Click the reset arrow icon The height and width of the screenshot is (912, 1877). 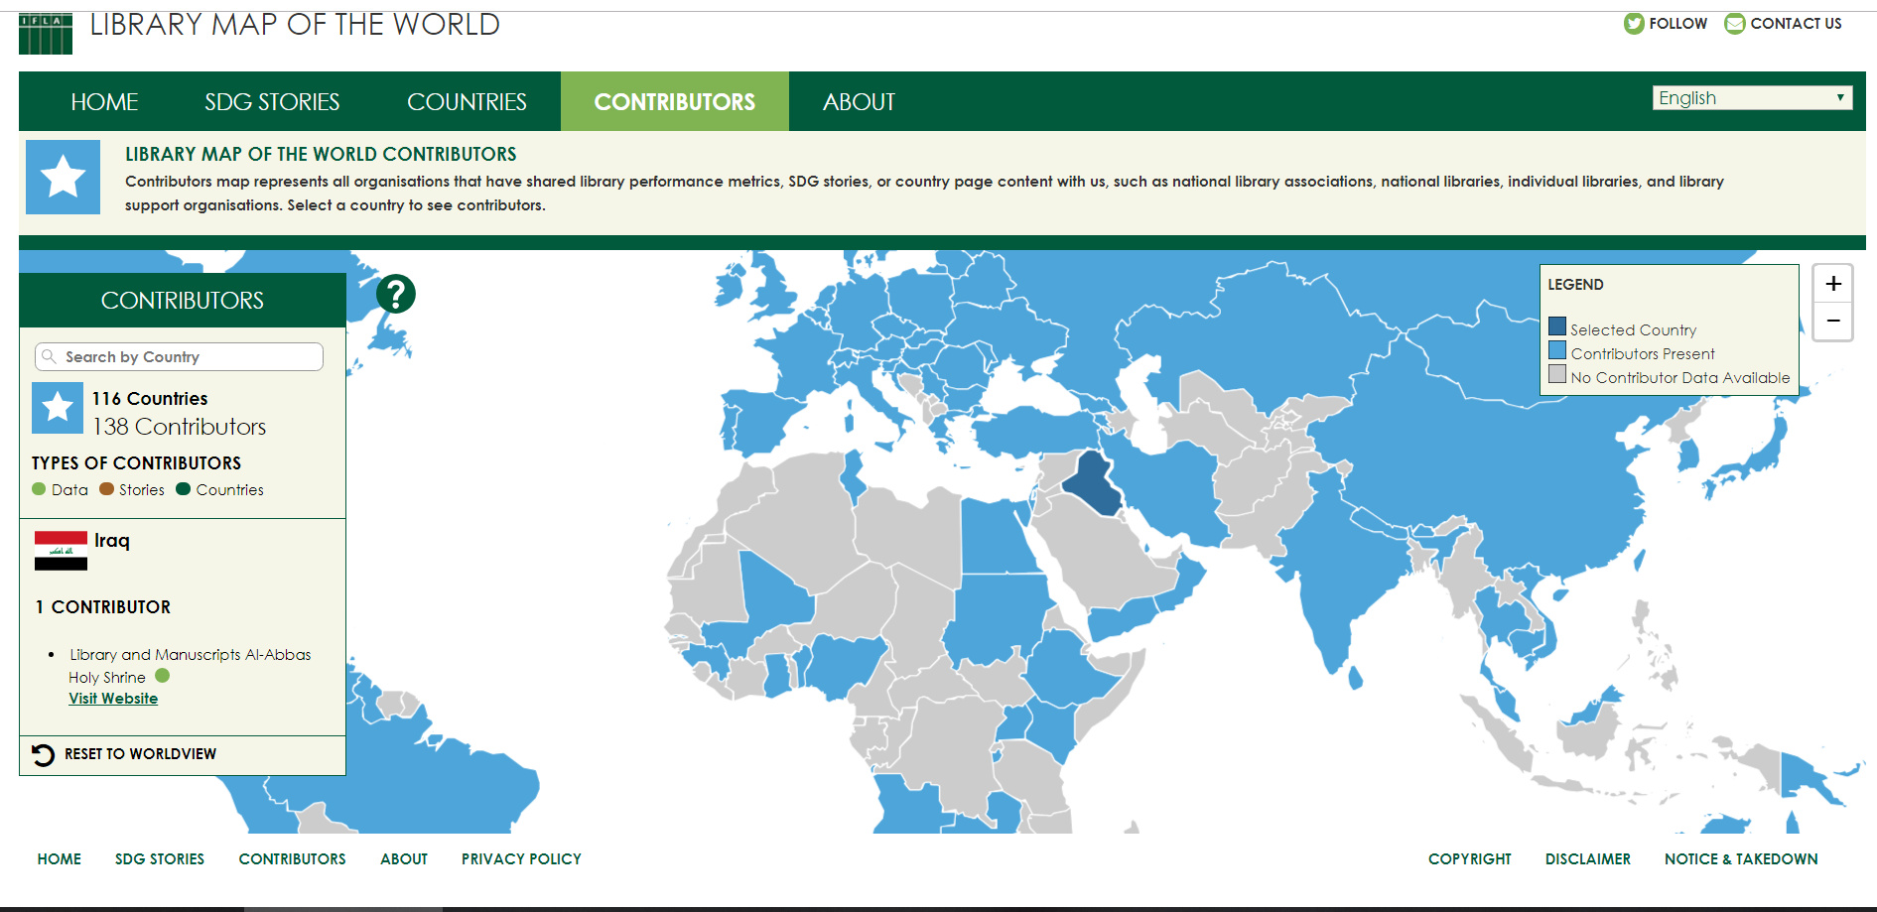coord(43,755)
